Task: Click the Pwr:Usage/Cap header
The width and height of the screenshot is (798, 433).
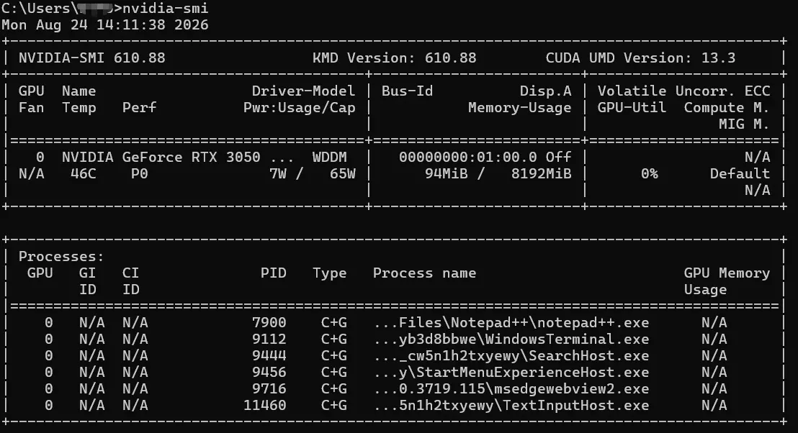Action: coord(300,108)
